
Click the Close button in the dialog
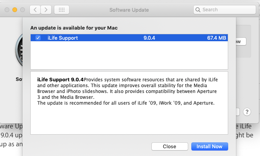[169, 146]
